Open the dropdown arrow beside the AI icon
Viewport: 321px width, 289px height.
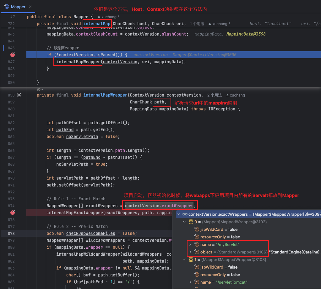tap(42, 89)
